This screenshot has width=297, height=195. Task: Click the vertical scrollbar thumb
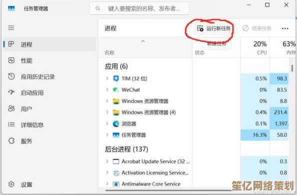pyautogui.click(x=292, y=68)
